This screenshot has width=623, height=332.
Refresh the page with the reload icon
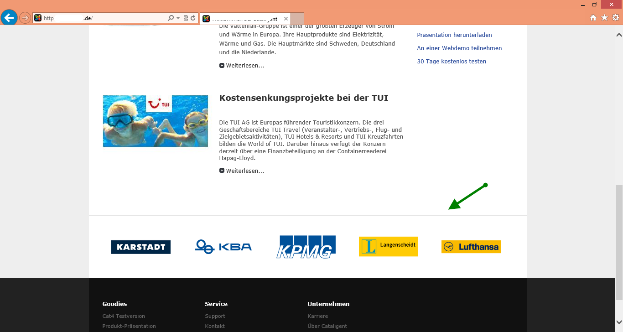(193, 18)
